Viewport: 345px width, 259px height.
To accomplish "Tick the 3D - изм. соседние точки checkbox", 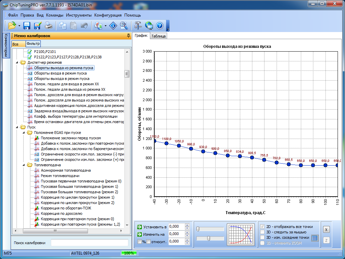I will (262, 237).
